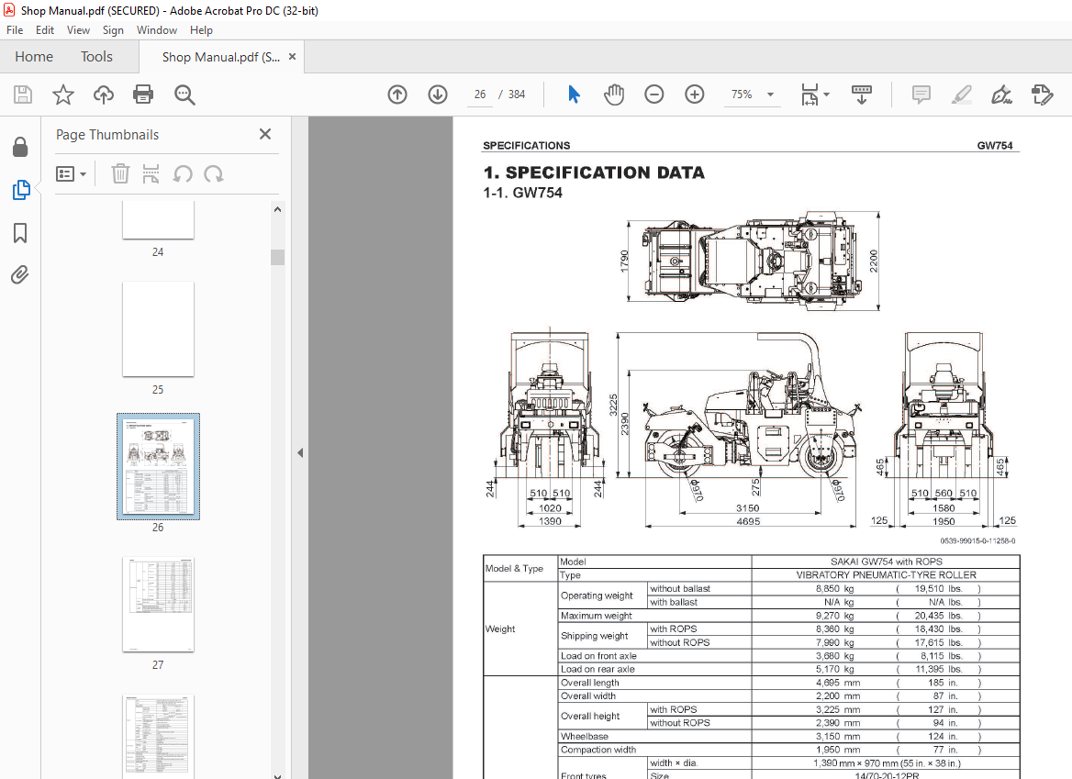Click the upload to cloud icon
1072x779 pixels.
pos(103,95)
